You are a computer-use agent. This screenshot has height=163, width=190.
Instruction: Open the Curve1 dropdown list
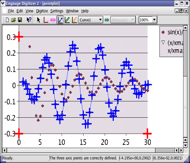click(90, 20)
